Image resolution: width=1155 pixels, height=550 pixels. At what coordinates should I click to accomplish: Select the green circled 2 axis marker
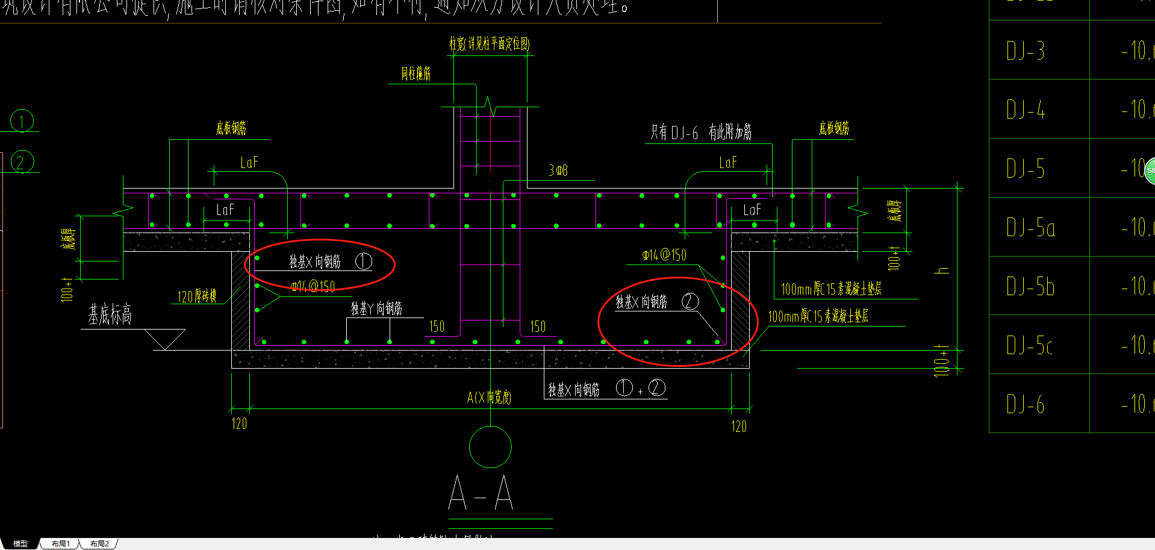pyautogui.click(x=22, y=162)
